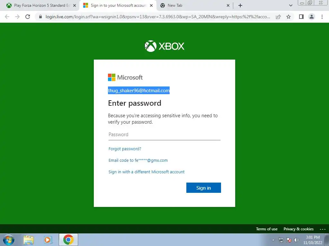Open the Windows Start menu
Viewport: 329px width, 246px height.
(9, 240)
